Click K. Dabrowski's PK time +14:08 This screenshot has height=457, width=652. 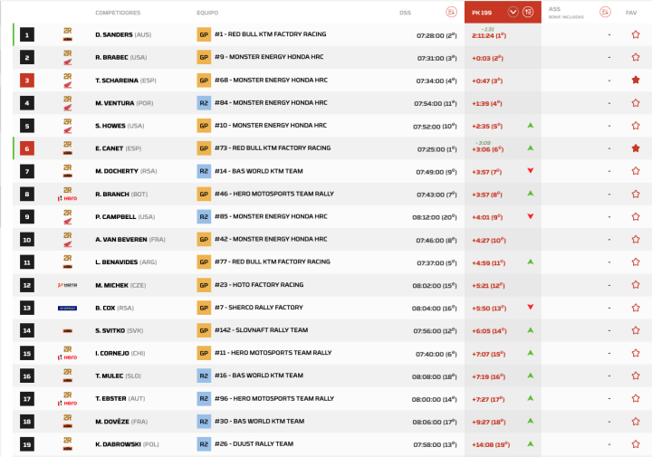tap(490, 444)
